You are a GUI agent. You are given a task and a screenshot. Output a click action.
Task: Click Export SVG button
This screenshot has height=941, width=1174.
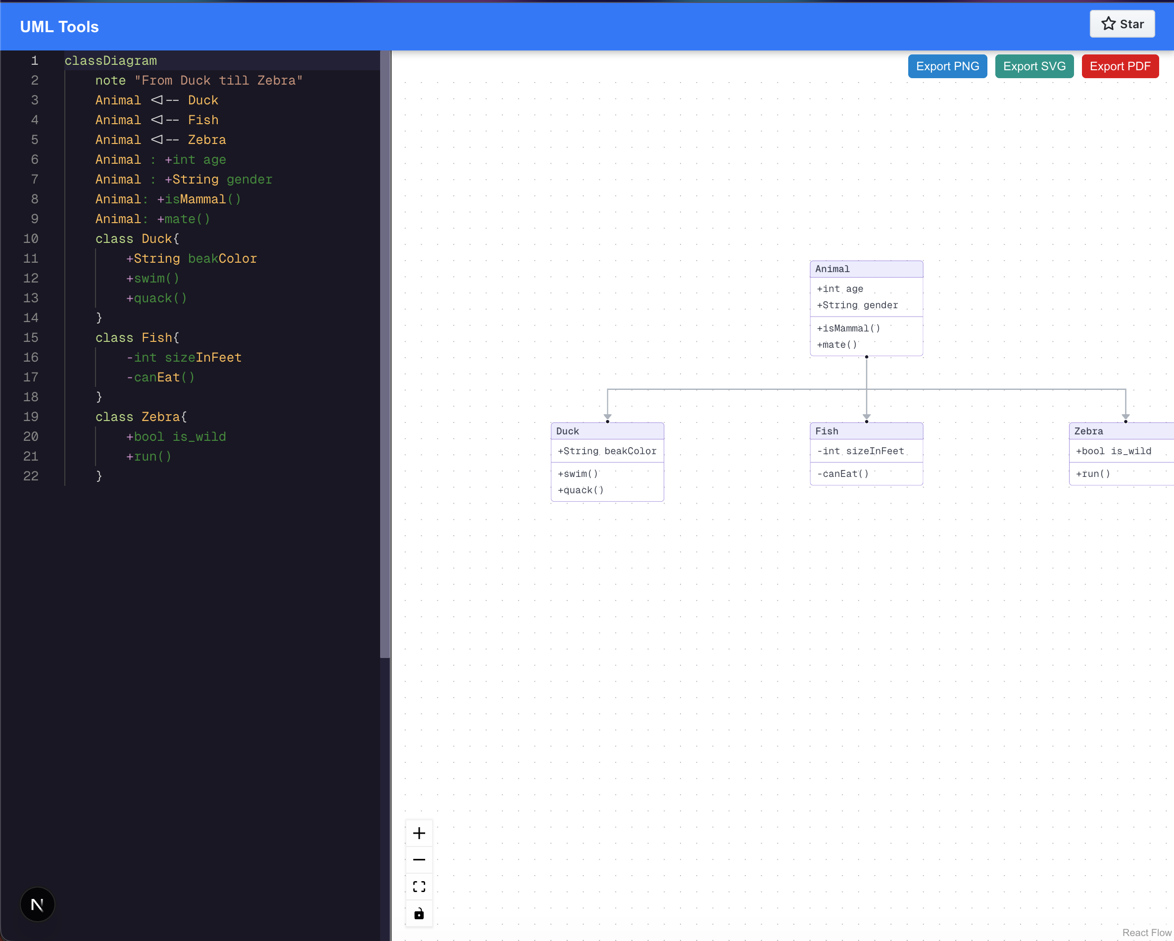(x=1033, y=66)
